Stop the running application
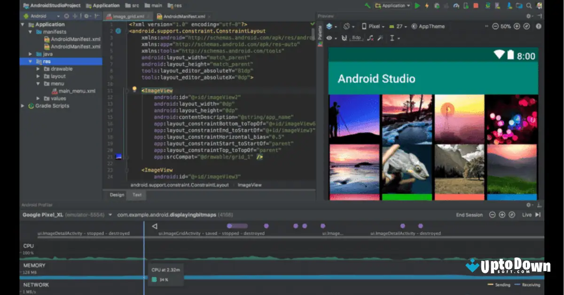Screen dimensions: 564x295 [x=476, y=6]
